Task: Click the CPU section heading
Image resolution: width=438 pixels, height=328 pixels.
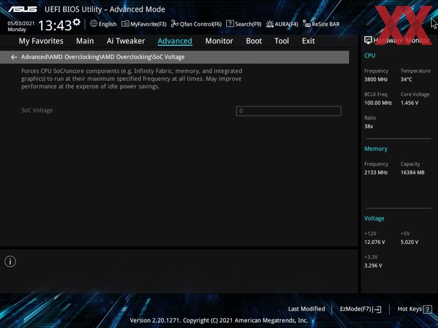Action: click(370, 56)
